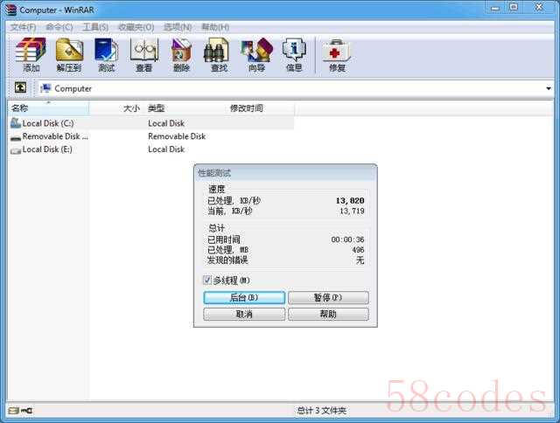
Task: Select the Local Disk (E:) drive icon
Action: [16, 150]
